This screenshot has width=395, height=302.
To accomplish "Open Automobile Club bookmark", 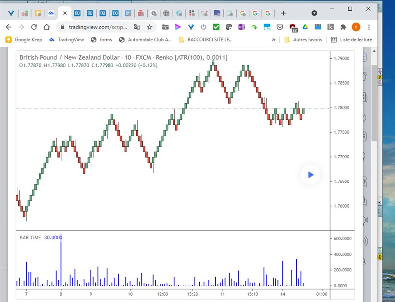I will [145, 40].
